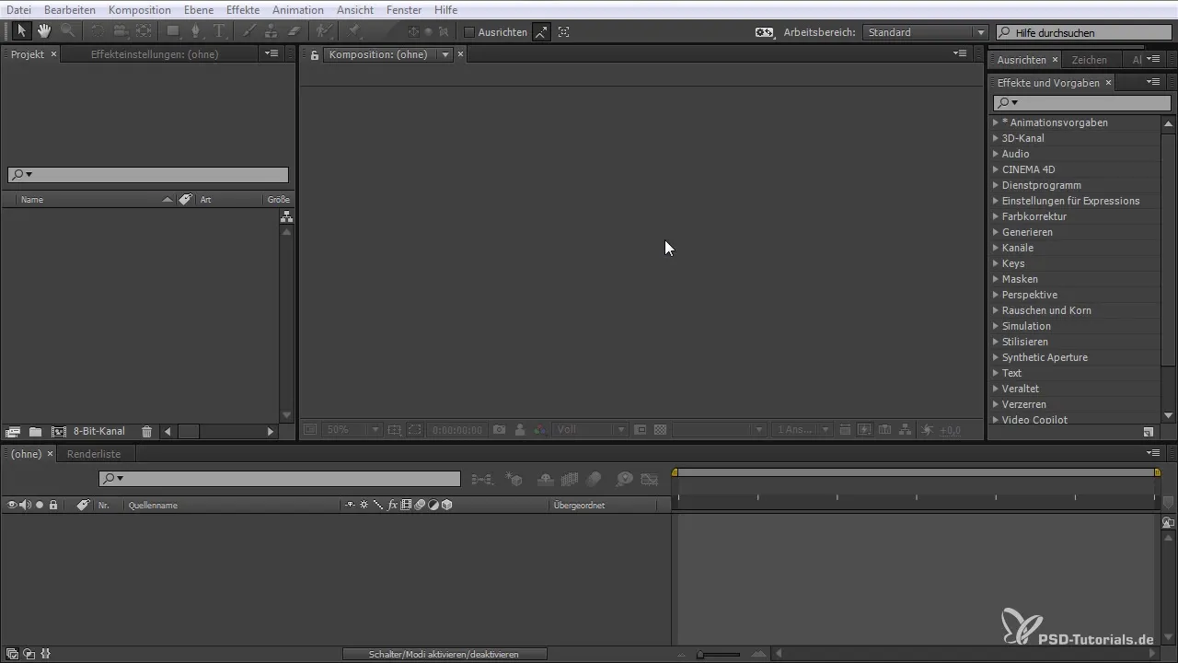Expand the Animationsvorgaben category
1178x663 pixels.
pos(996,122)
